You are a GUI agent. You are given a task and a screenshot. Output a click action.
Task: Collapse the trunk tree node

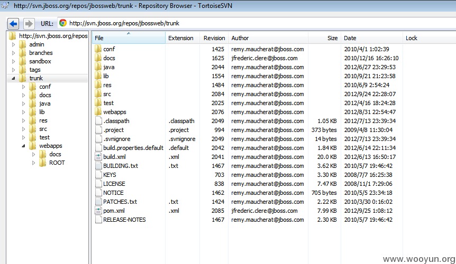click(x=13, y=78)
